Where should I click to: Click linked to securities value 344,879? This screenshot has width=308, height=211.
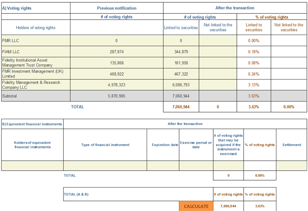pos(181,52)
